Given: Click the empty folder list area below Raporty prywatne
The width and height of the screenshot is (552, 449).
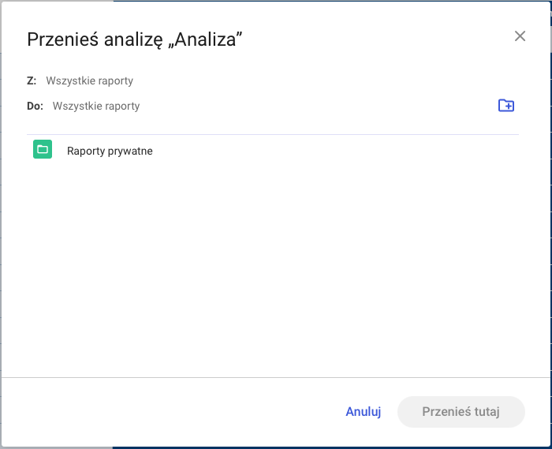Looking at the screenshot, I should [x=273, y=268].
